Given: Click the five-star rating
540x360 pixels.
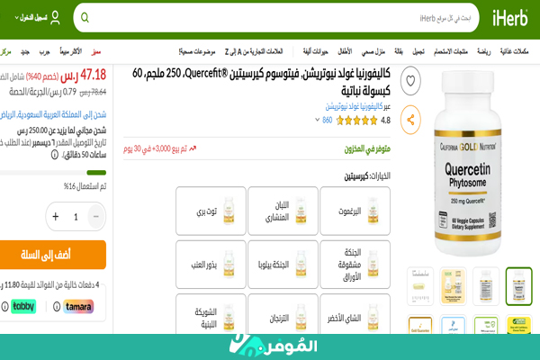Looking at the screenshot, I should pos(356,121).
